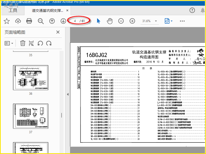The width and height of the screenshot is (206, 154).
Task: Close the 页面缩略图 panel
Action: (x=58, y=32)
